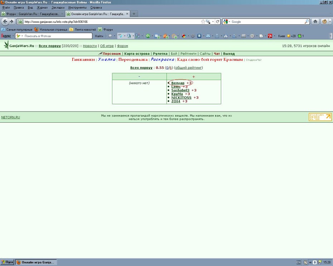Viewport: 333px width, 266px height.
Task: Open the NETORN.RU footer link
Action: coord(11,117)
